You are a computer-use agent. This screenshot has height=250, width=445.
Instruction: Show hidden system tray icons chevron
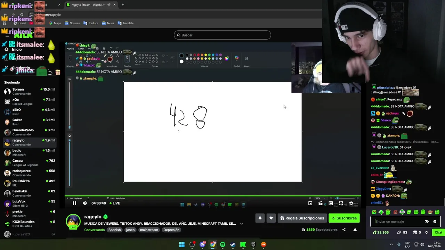click(391, 244)
